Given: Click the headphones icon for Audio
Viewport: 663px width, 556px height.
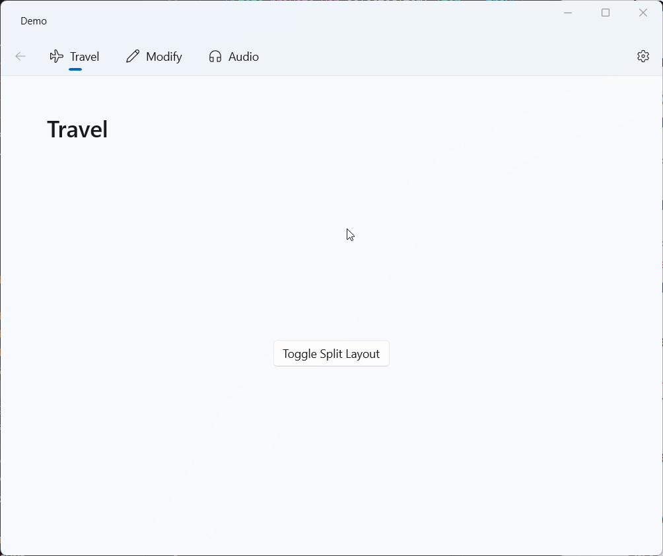Looking at the screenshot, I should coord(215,57).
